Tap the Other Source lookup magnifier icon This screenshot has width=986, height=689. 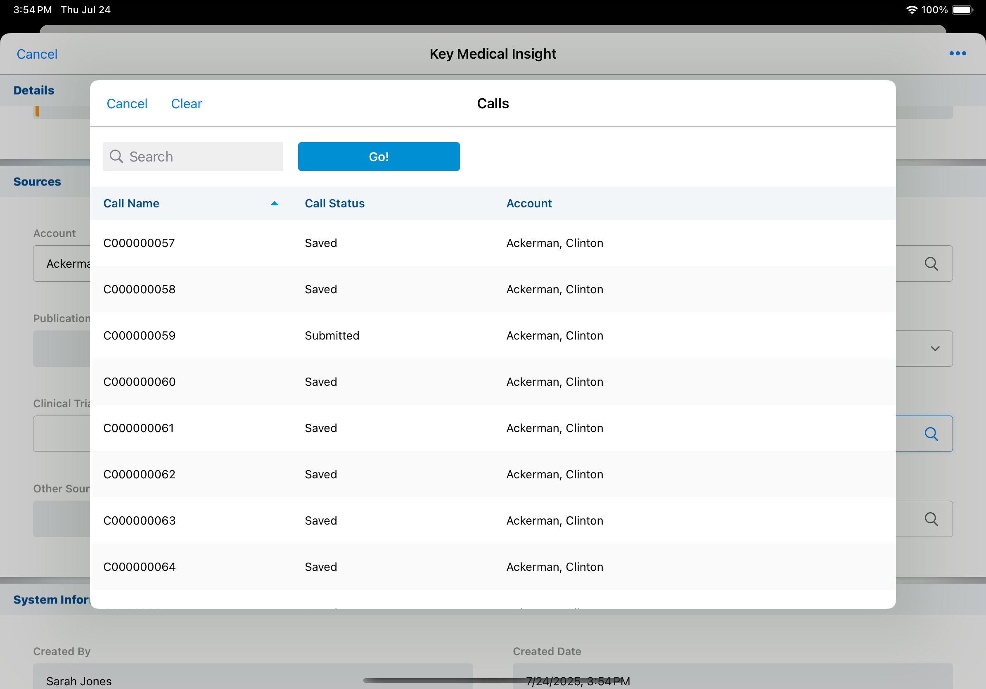[x=931, y=519]
